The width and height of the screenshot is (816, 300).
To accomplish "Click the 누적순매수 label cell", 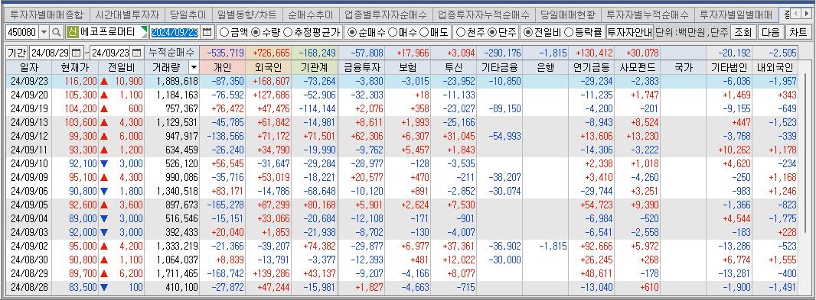I will coord(171,53).
